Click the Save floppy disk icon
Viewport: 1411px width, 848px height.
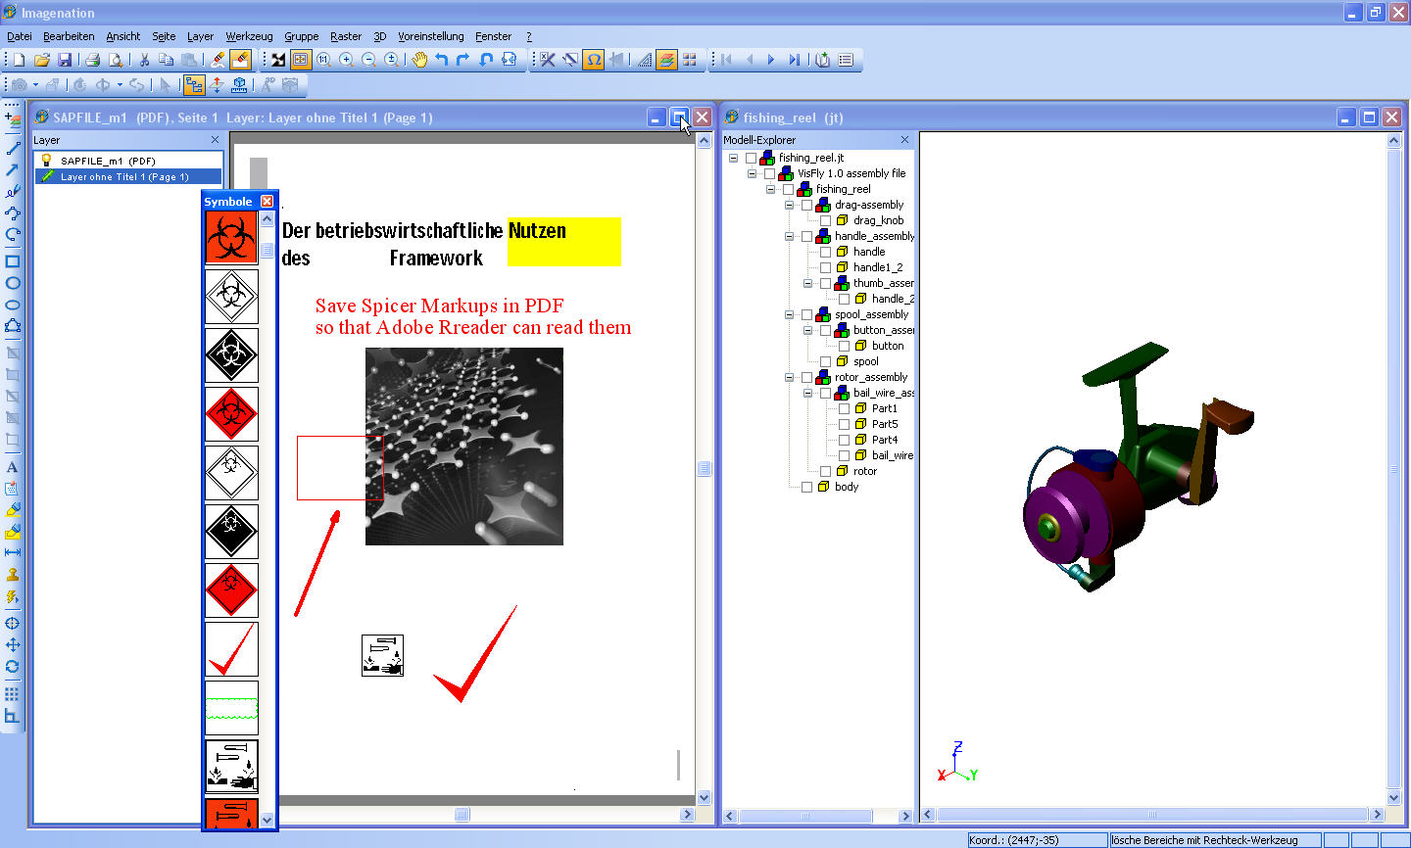tap(65, 60)
